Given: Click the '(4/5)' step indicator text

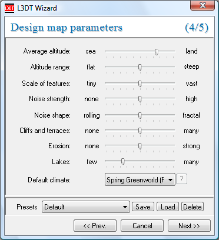Looking at the screenshot, I should tap(197, 28).
